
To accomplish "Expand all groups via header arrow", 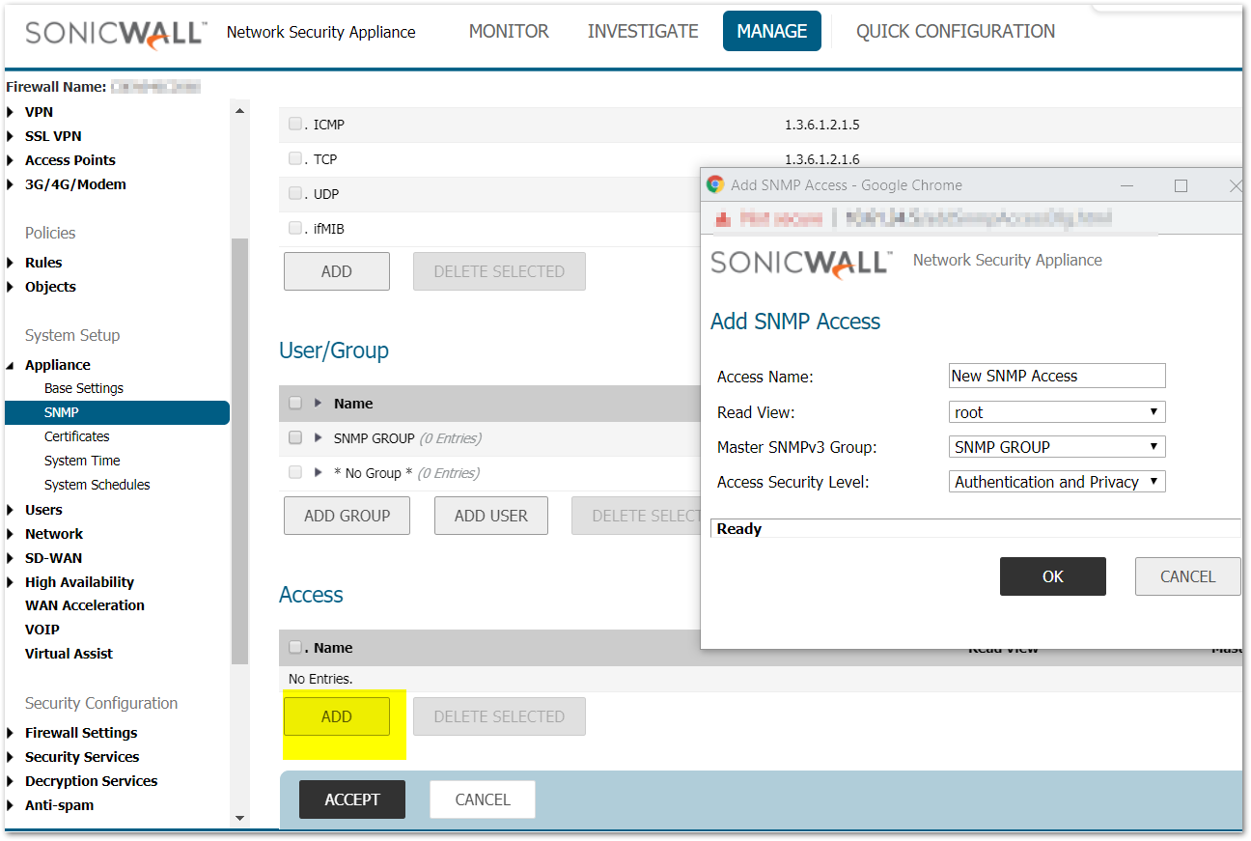I will coord(319,404).
